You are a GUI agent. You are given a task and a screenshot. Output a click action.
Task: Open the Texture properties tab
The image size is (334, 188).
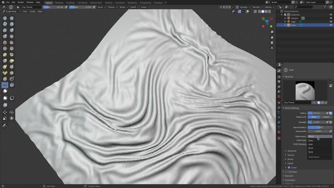(x=279, y=138)
